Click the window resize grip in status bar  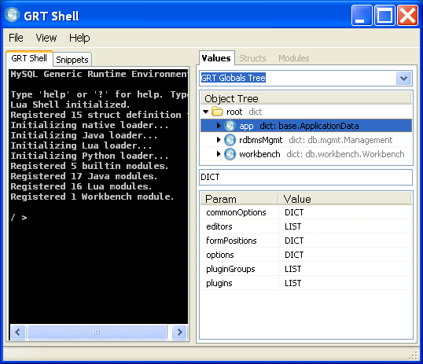pyautogui.click(x=414, y=355)
